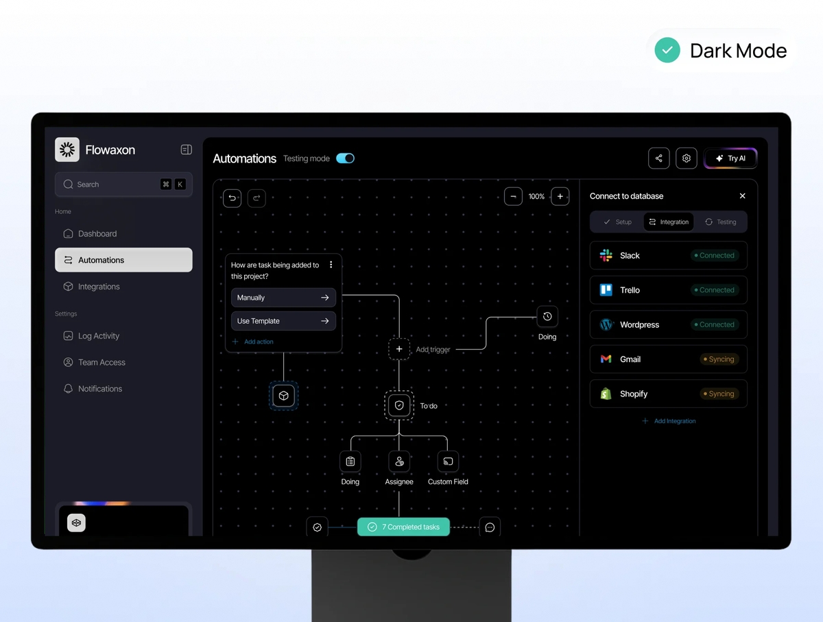Screen dimensions: 823x622
Task: Click the Doing clock history node
Action: [547, 316]
